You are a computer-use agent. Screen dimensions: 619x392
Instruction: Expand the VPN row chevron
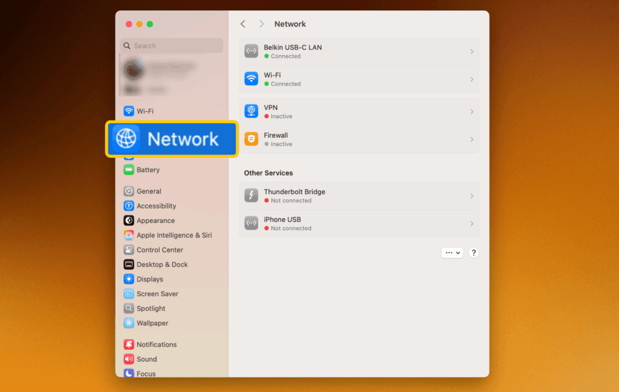point(471,111)
